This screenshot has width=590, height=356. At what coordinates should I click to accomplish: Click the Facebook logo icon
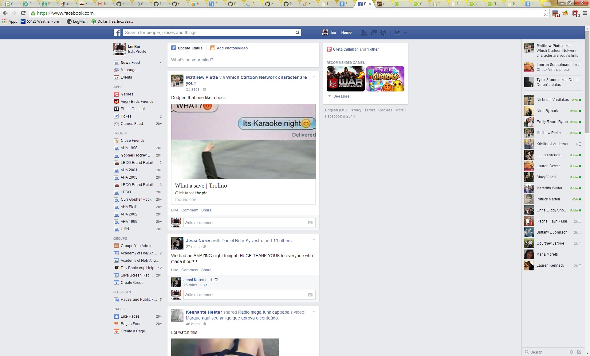coord(117,33)
